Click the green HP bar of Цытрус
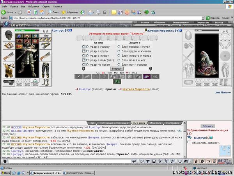 [27, 31]
